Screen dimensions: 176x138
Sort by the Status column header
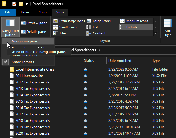click(94, 61)
